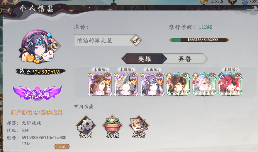Screen dimensions: 258x152
Task: Click the plus icon beside currency
Action: click(x=232, y=2)
